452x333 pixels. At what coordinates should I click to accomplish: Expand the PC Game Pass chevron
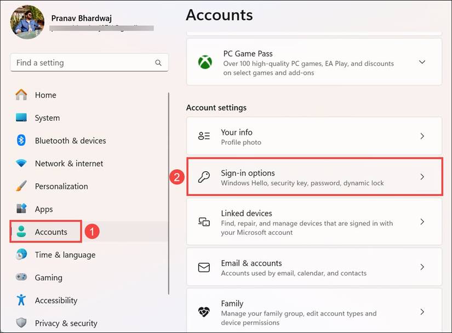pyautogui.click(x=422, y=62)
